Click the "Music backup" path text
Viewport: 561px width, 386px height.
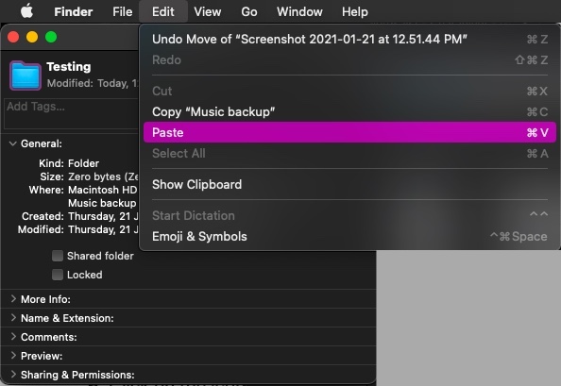click(x=102, y=203)
